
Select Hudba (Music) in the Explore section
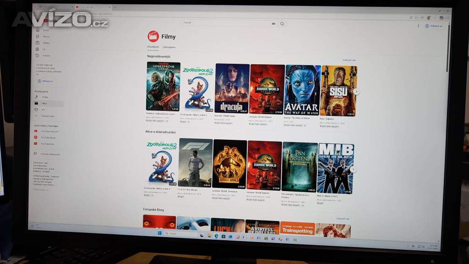click(x=45, y=97)
